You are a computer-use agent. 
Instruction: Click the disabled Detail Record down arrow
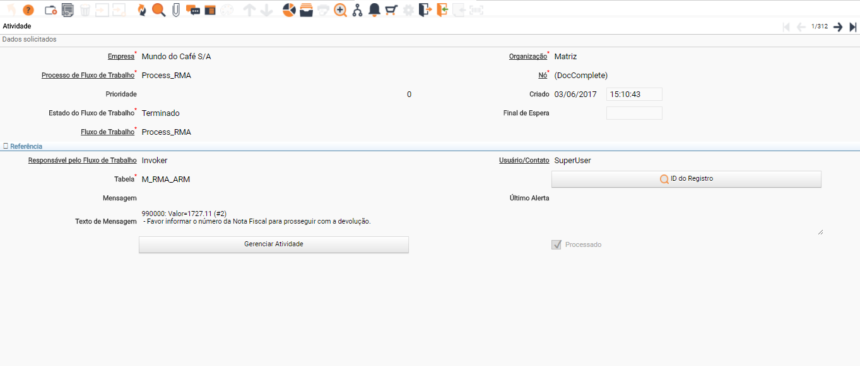click(x=266, y=10)
